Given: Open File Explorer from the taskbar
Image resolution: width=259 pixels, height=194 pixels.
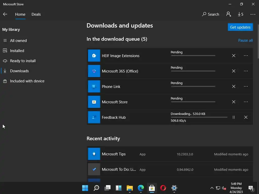Looking at the screenshot, I should coord(130,188).
